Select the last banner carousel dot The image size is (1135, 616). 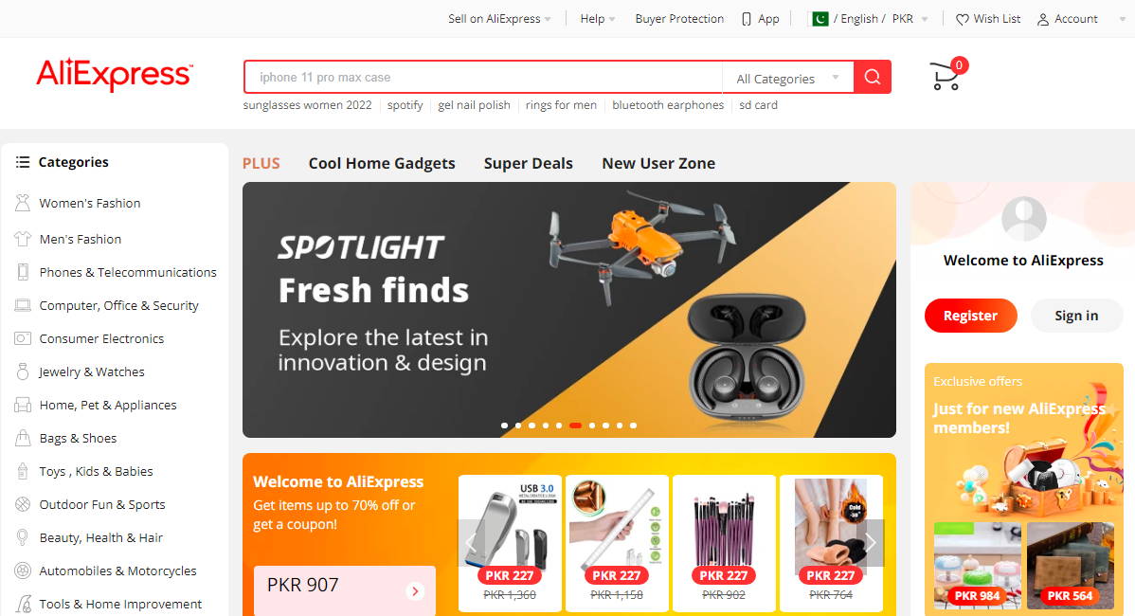pos(634,426)
